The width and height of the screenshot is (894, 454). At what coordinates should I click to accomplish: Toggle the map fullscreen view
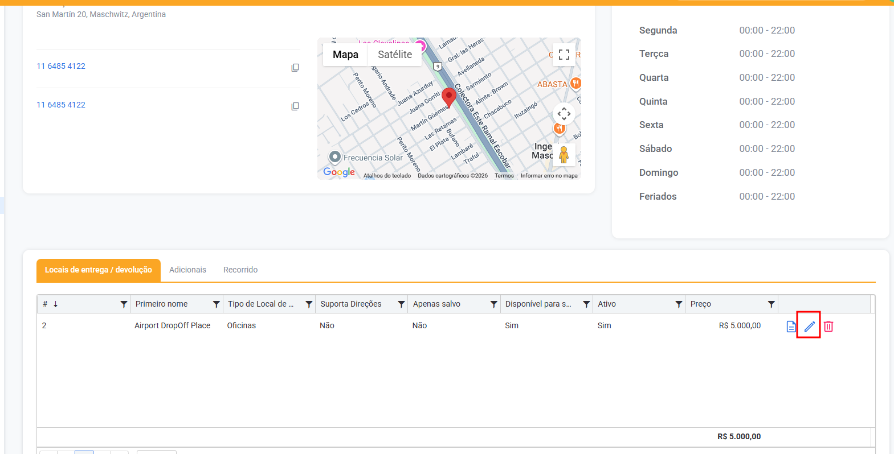click(x=564, y=55)
